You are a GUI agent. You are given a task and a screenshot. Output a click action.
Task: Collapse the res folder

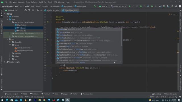7,39
